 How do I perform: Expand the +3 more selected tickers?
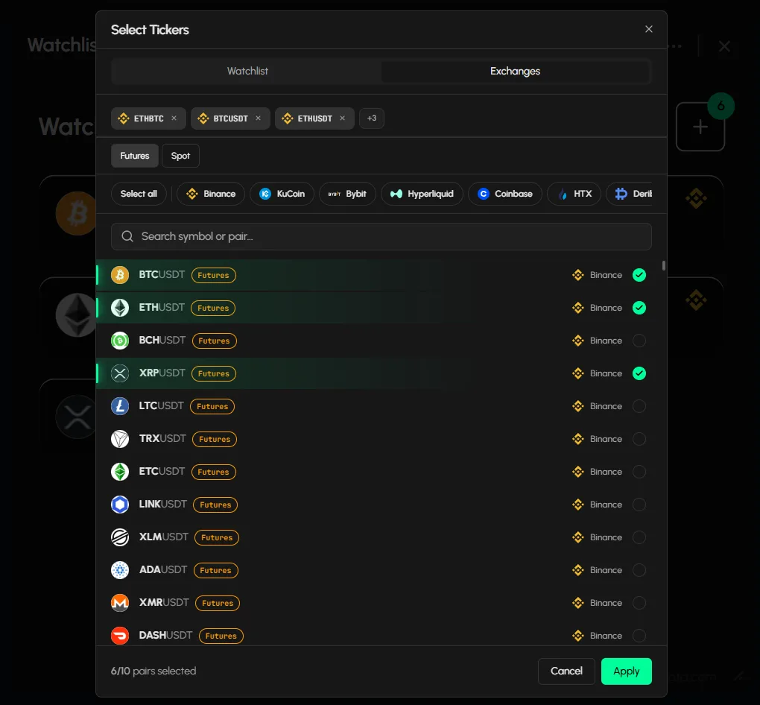coord(372,118)
